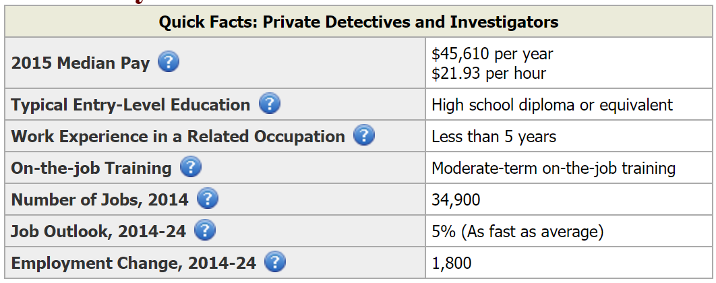716x283 pixels.
Task: Click the 5% (As fast as average) value
Action: pos(517,232)
